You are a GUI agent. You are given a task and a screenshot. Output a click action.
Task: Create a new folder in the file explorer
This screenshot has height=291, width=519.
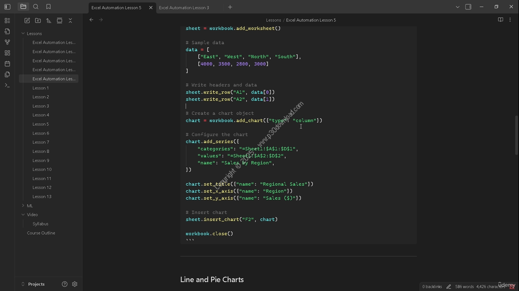coord(38,21)
